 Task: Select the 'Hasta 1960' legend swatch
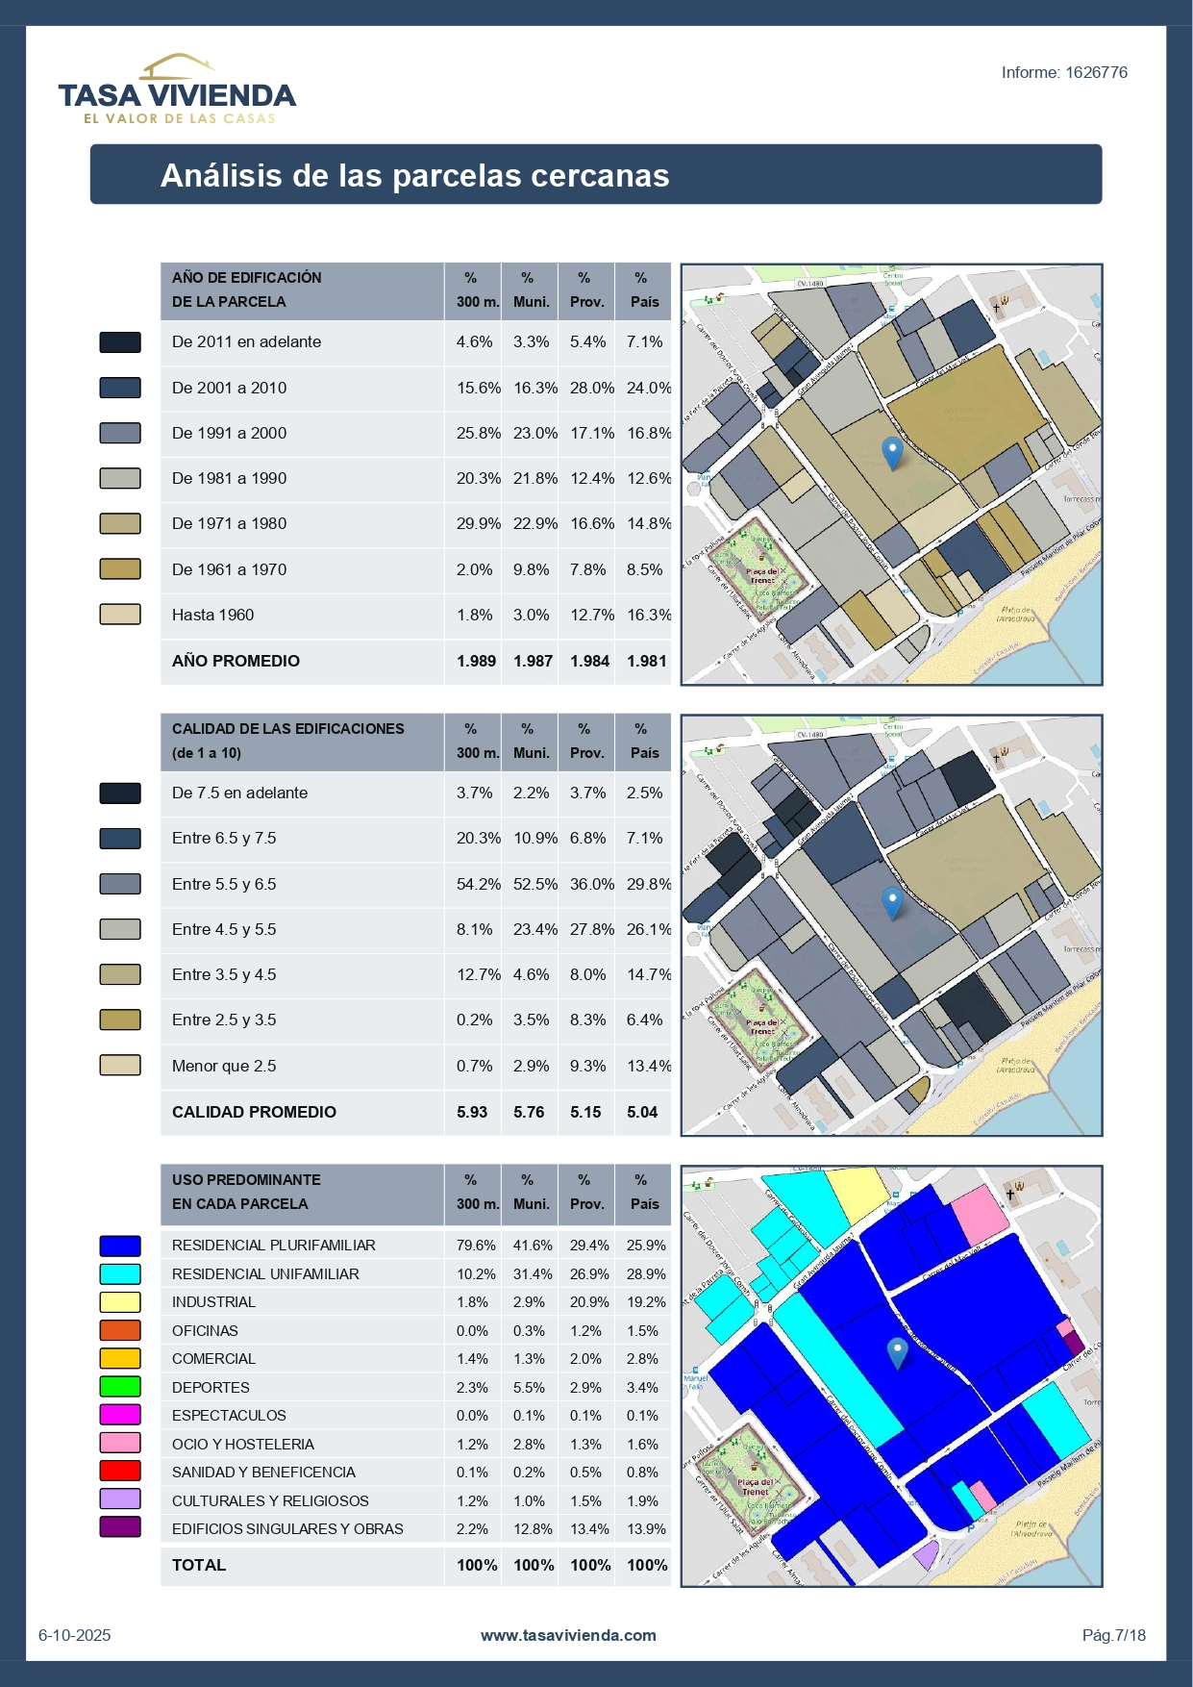click(120, 615)
